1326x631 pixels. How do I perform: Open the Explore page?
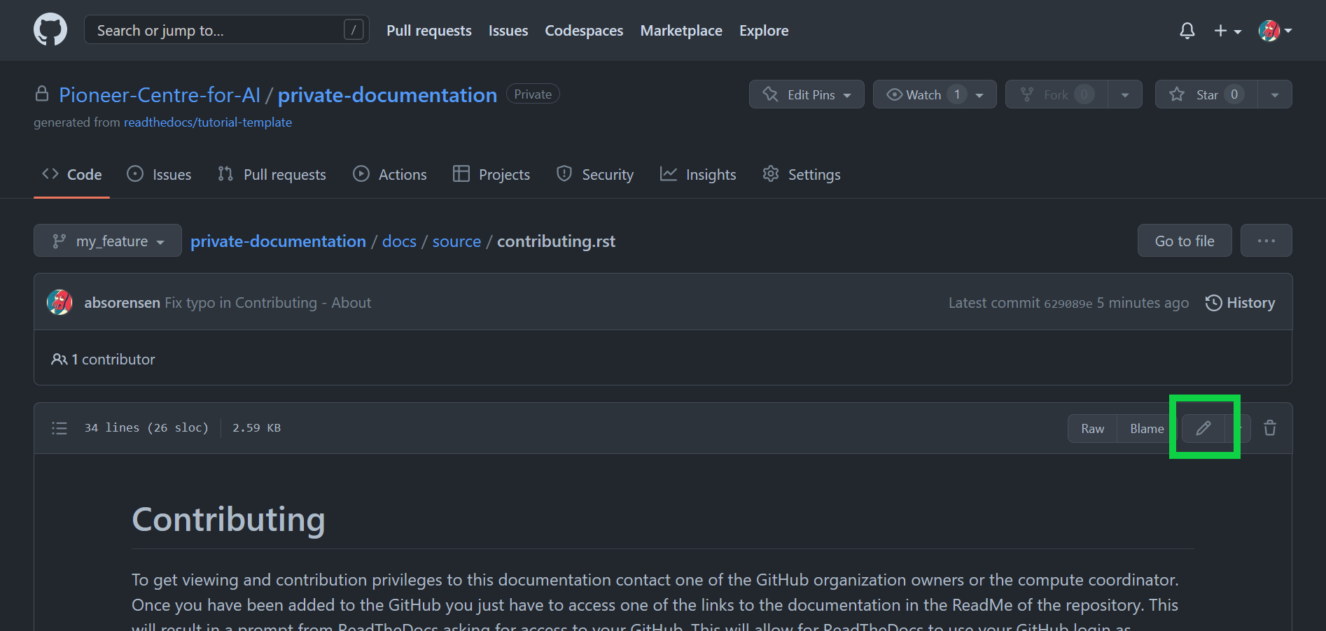[x=764, y=31]
